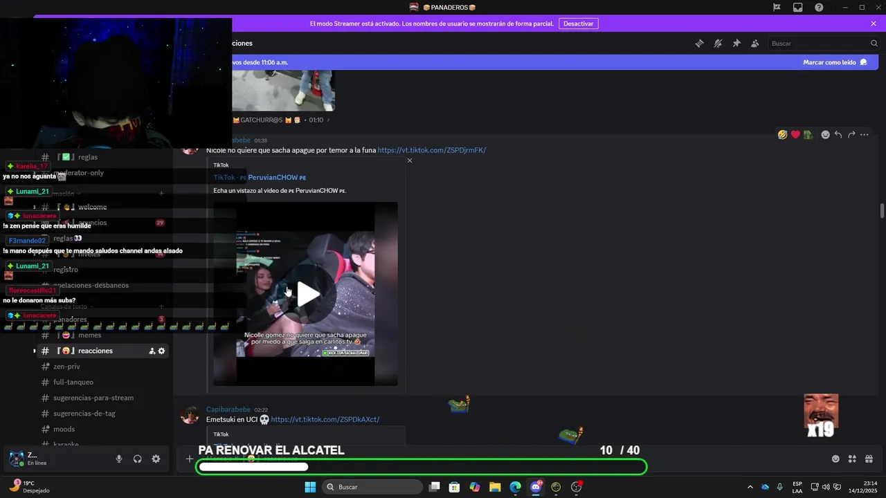Open the vt.tiktok.com/ZSPDjrmFK link
This screenshot has width=886, height=498.
432,150
